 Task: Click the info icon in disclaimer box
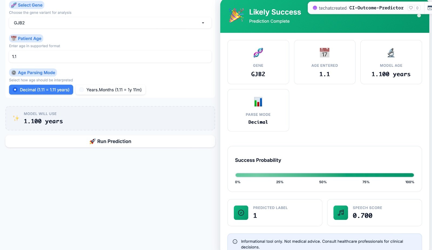pyautogui.click(x=235, y=242)
